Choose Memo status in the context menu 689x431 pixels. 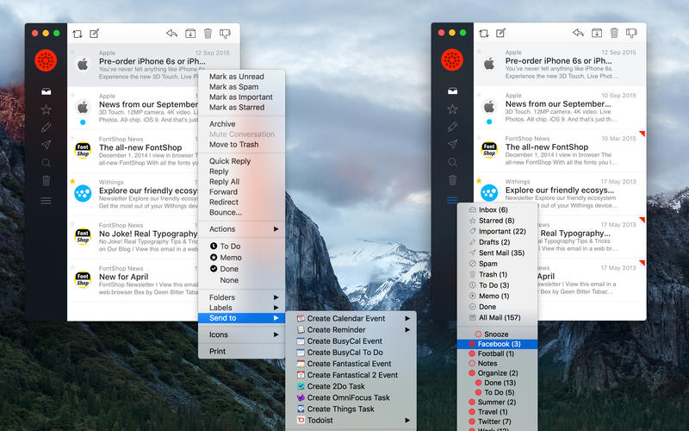[230, 258]
